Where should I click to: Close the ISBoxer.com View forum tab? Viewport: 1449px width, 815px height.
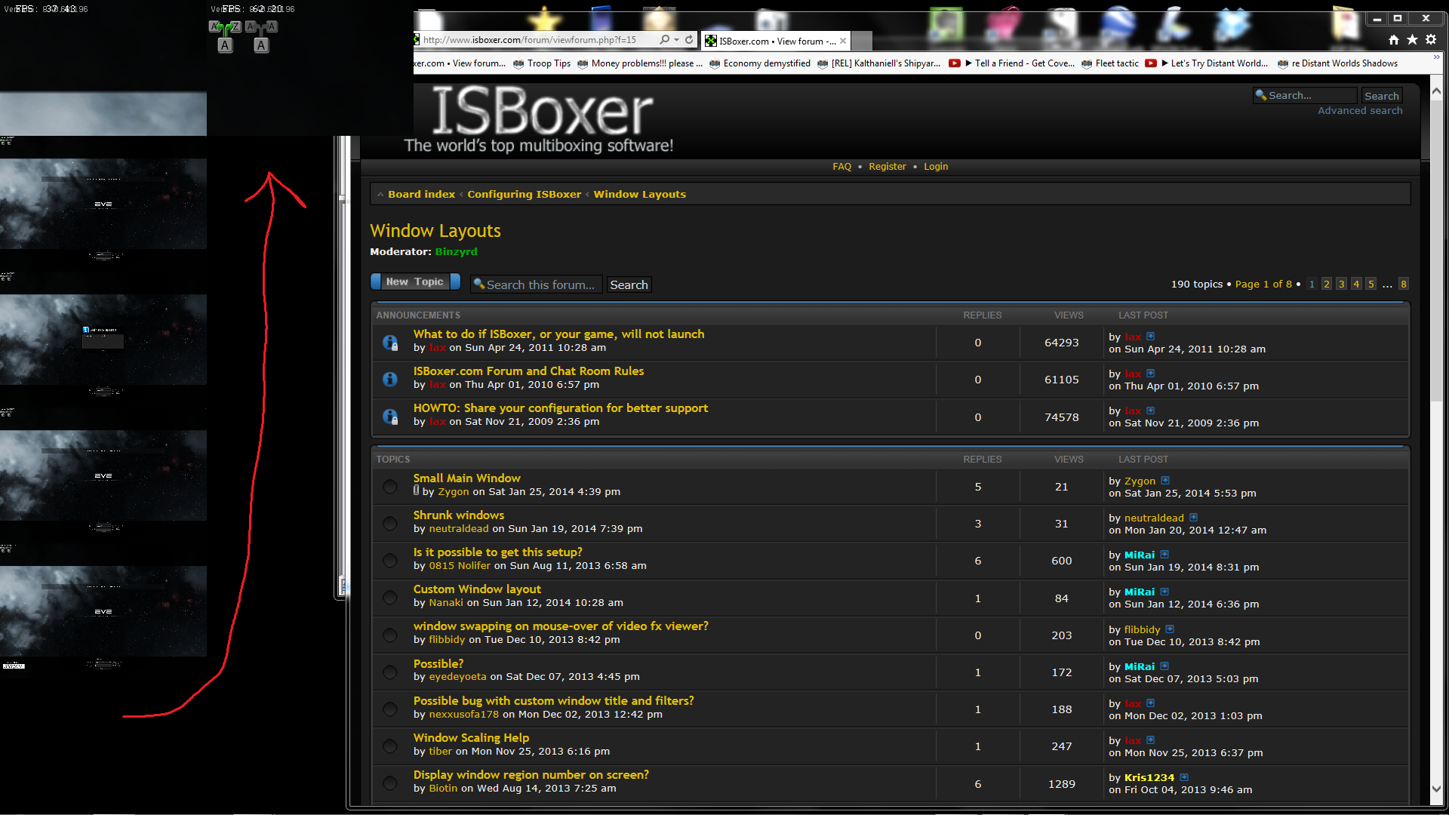click(843, 41)
